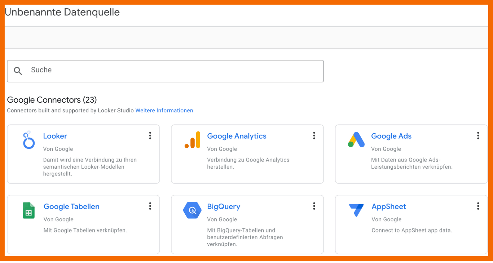Open the Google Analytics card options menu

tap(314, 136)
